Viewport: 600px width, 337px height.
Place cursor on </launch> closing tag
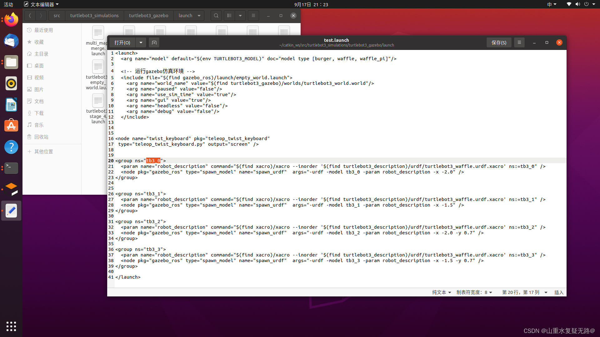click(x=128, y=277)
